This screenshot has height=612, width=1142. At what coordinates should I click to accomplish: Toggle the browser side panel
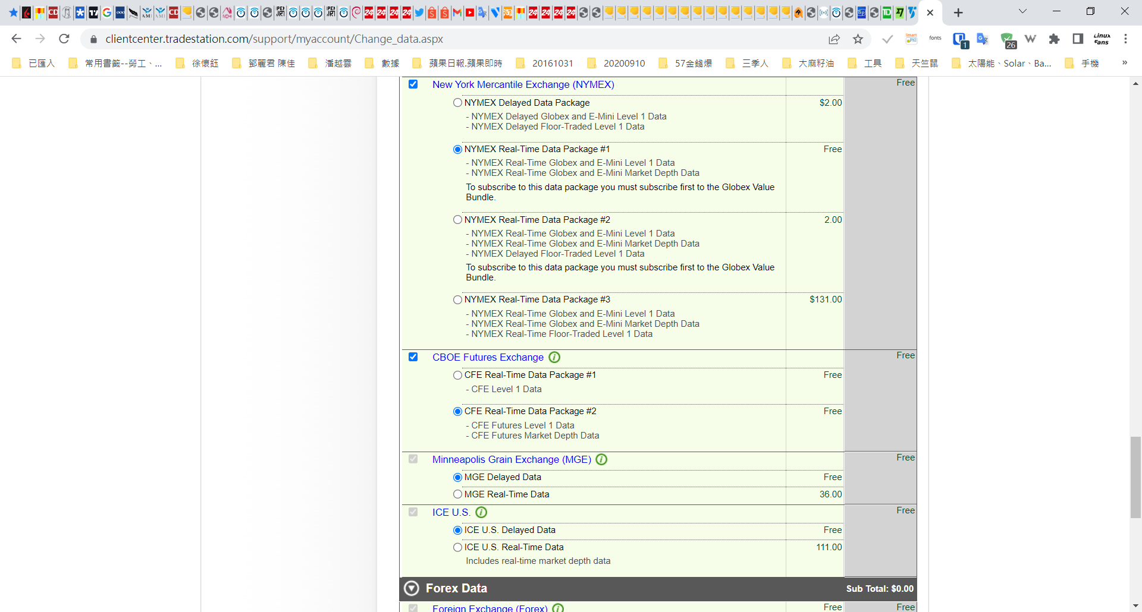point(1078,39)
